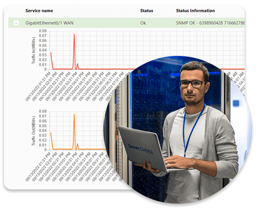Select the SNMP OK status information text
The width and height of the screenshot is (262, 210).
point(210,23)
